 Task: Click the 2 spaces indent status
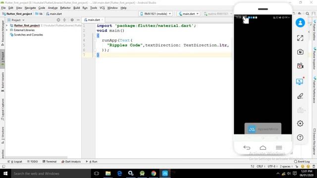click(286, 166)
